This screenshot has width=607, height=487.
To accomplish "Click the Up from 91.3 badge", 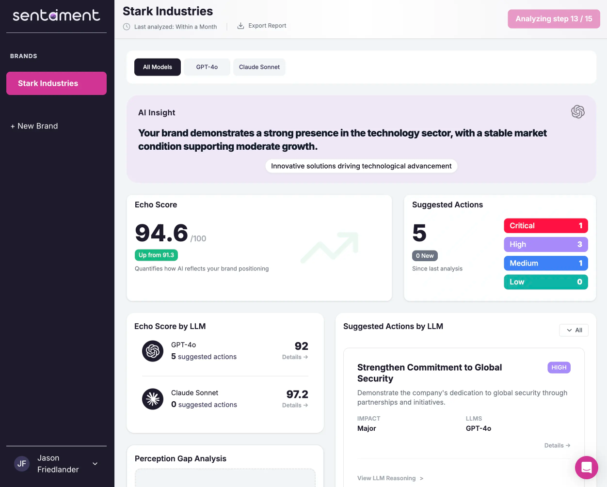I will [x=156, y=255].
